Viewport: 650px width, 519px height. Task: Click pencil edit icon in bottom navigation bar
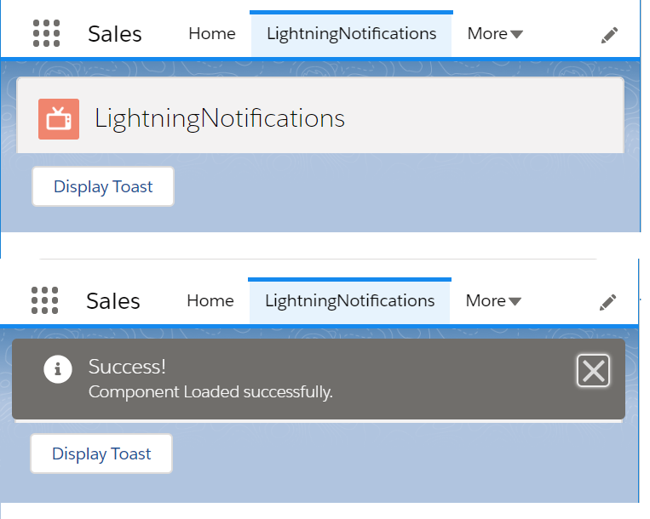pyautogui.click(x=607, y=302)
